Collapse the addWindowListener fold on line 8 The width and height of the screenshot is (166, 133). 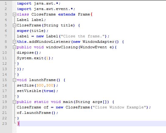tap(14, 42)
